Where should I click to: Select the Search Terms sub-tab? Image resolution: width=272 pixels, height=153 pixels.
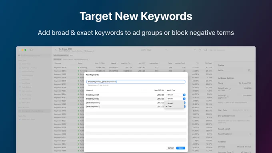68,60
